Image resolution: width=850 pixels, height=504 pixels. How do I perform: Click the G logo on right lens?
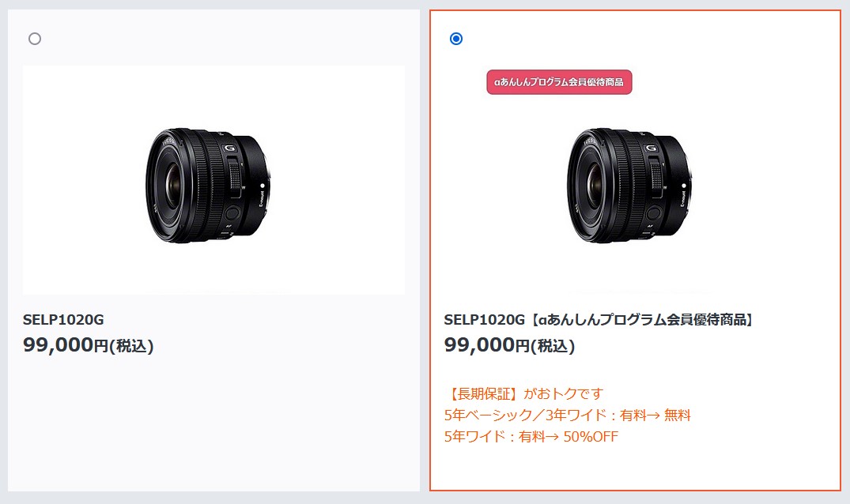[x=651, y=148]
